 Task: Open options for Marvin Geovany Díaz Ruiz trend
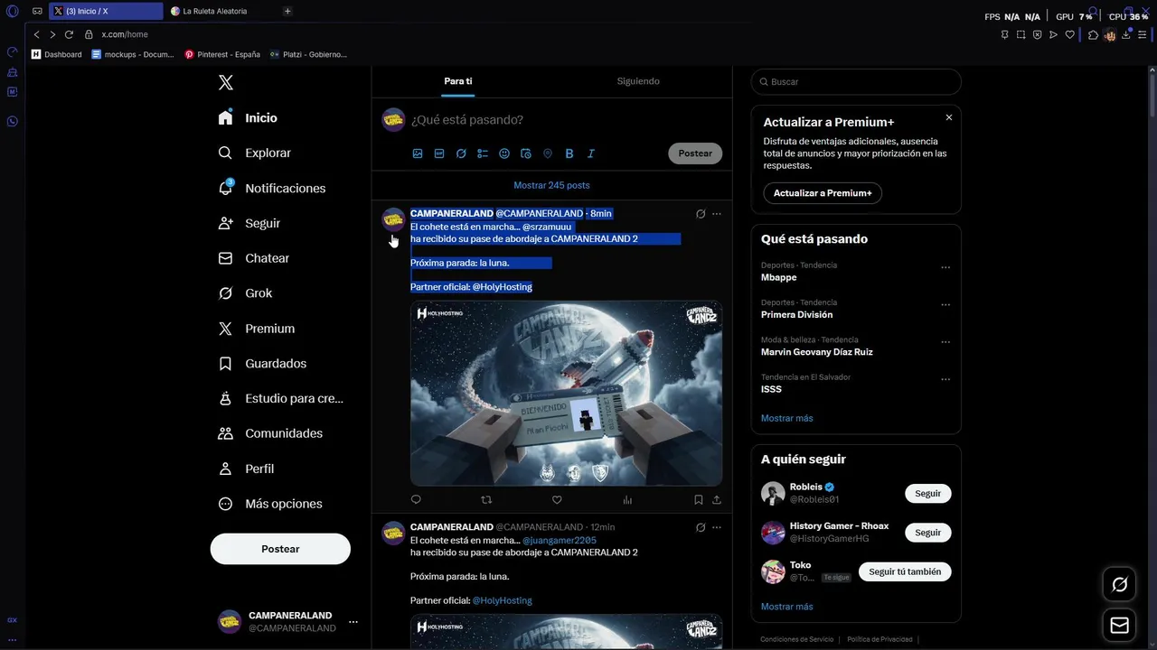[945, 342]
